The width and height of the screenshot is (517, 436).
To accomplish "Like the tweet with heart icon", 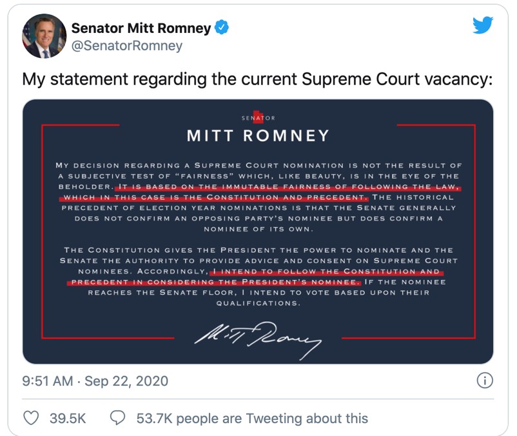I will [x=31, y=417].
